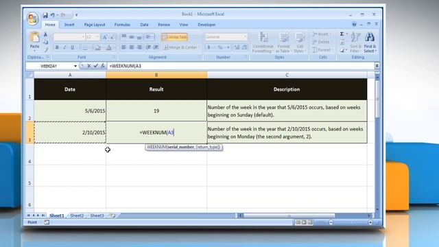Image resolution: width=439 pixels, height=247 pixels.
Task: Switch to Sheet2 worksheet tab
Action: (77, 215)
